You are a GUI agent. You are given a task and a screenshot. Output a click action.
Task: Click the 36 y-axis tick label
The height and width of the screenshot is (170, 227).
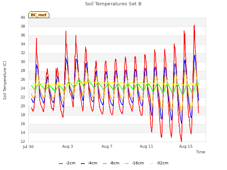(23, 35)
